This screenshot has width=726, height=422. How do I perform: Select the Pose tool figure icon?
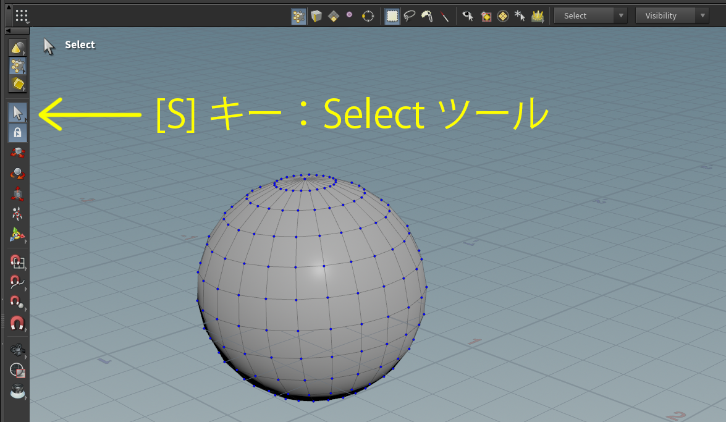(x=17, y=214)
